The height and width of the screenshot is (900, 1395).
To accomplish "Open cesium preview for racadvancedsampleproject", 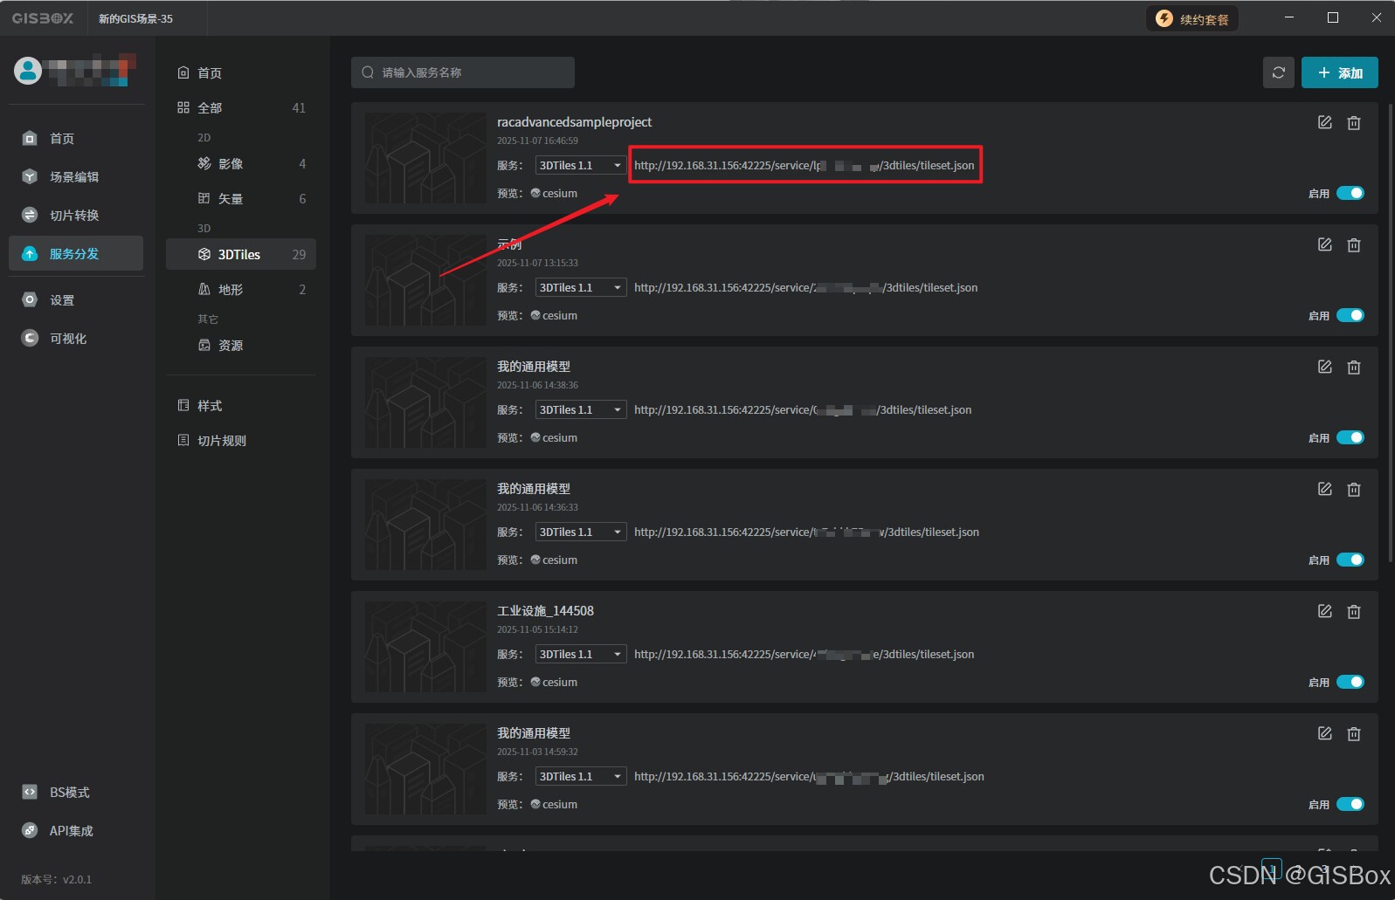I will point(554,193).
